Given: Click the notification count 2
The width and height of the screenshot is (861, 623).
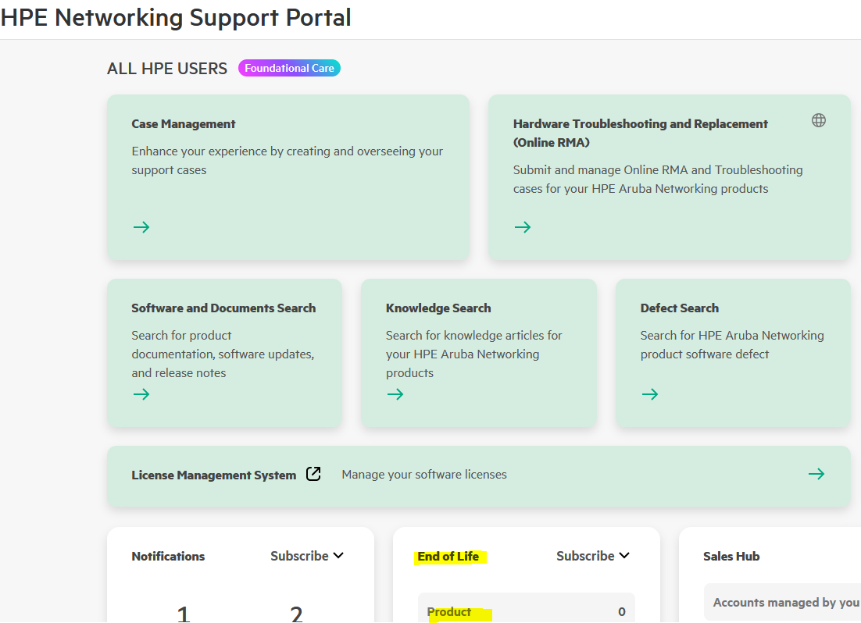Looking at the screenshot, I should coord(297,614).
